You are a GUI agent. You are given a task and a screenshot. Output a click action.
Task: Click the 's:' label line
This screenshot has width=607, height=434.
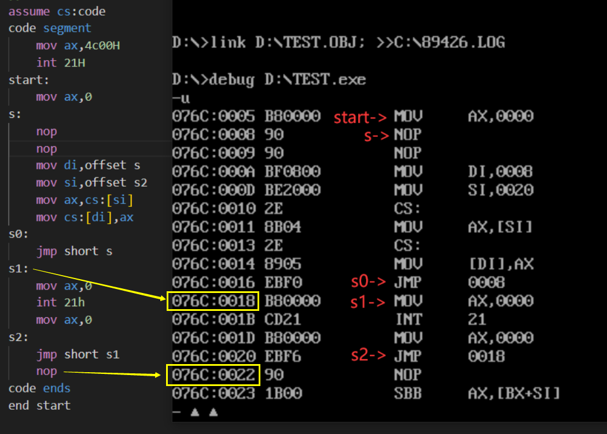click(14, 114)
